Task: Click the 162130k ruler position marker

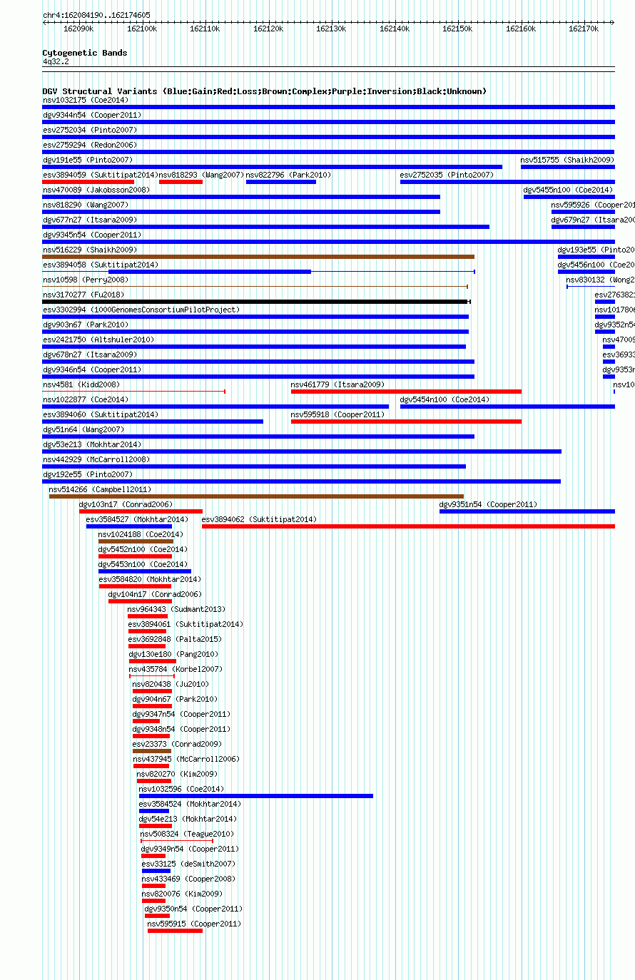Action: coord(331,29)
